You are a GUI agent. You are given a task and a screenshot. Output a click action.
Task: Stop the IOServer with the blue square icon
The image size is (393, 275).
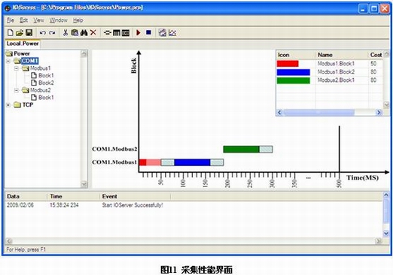click(148, 32)
